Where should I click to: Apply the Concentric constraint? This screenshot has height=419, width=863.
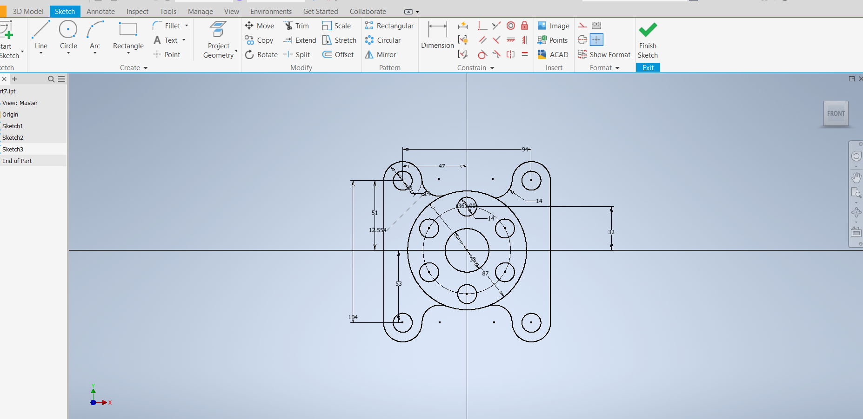(511, 26)
